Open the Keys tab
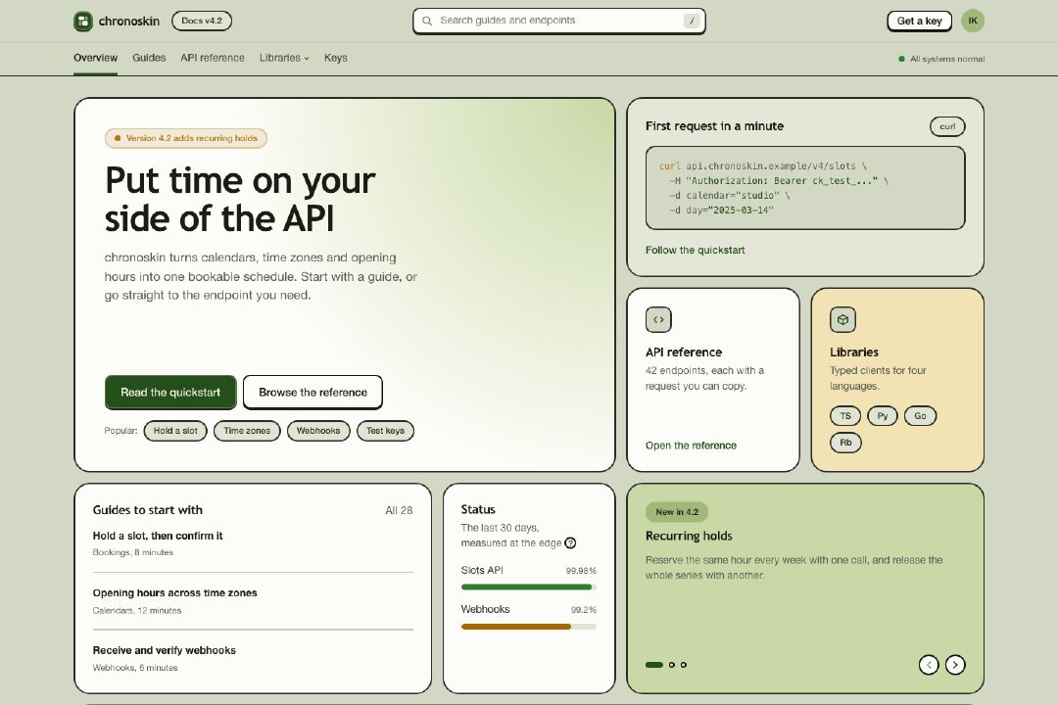 335,58
